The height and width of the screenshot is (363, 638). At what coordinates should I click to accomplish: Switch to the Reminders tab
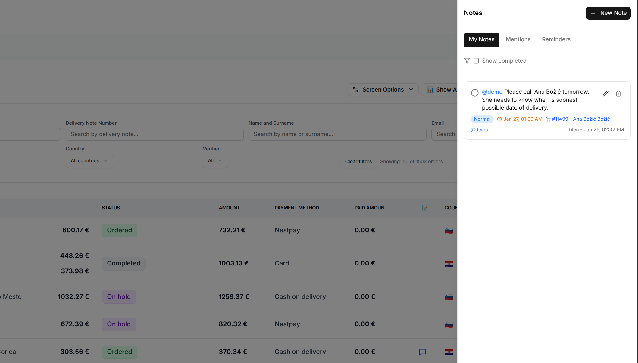coord(556,39)
